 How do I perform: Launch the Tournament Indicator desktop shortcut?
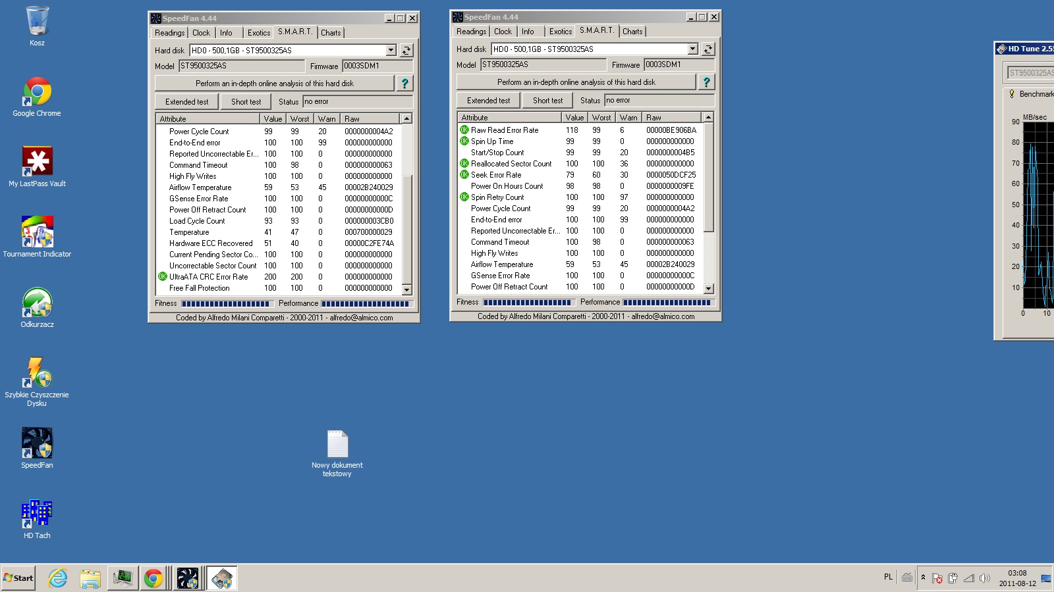pos(37,237)
